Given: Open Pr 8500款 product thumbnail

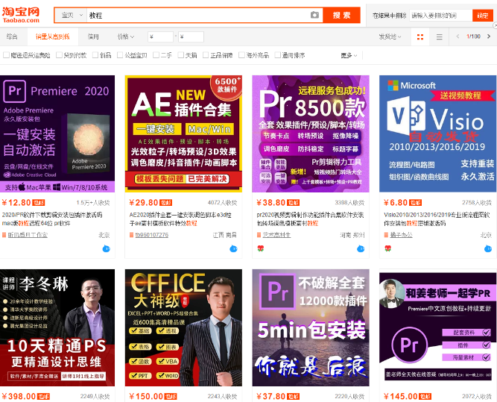Looking at the screenshot, I should pyautogui.click(x=311, y=134).
